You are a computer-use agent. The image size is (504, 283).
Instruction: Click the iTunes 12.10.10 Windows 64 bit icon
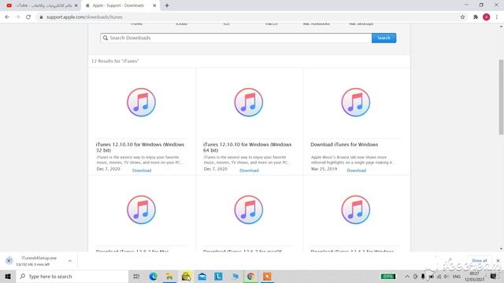coord(249,102)
